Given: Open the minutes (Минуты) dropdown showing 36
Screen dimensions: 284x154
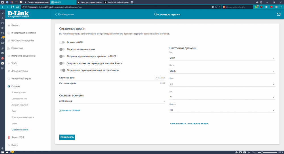Looking at the screenshot, I should (222, 110).
